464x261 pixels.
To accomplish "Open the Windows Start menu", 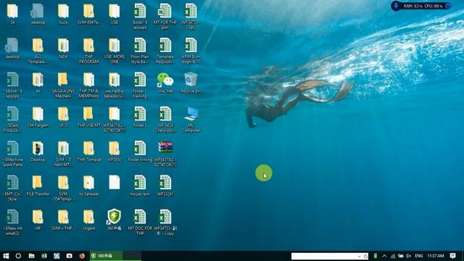I will pyautogui.click(x=6, y=256).
